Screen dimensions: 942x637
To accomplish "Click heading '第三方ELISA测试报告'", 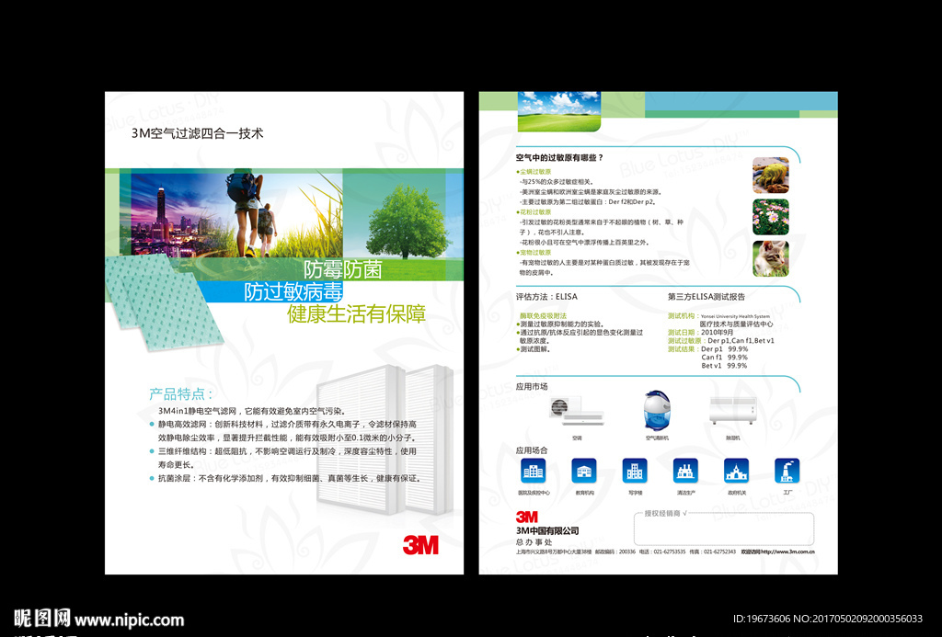I will (706, 297).
